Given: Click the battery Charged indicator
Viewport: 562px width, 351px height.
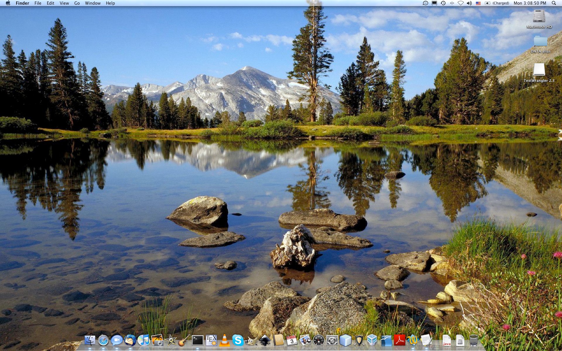Looking at the screenshot, I should point(497,3).
